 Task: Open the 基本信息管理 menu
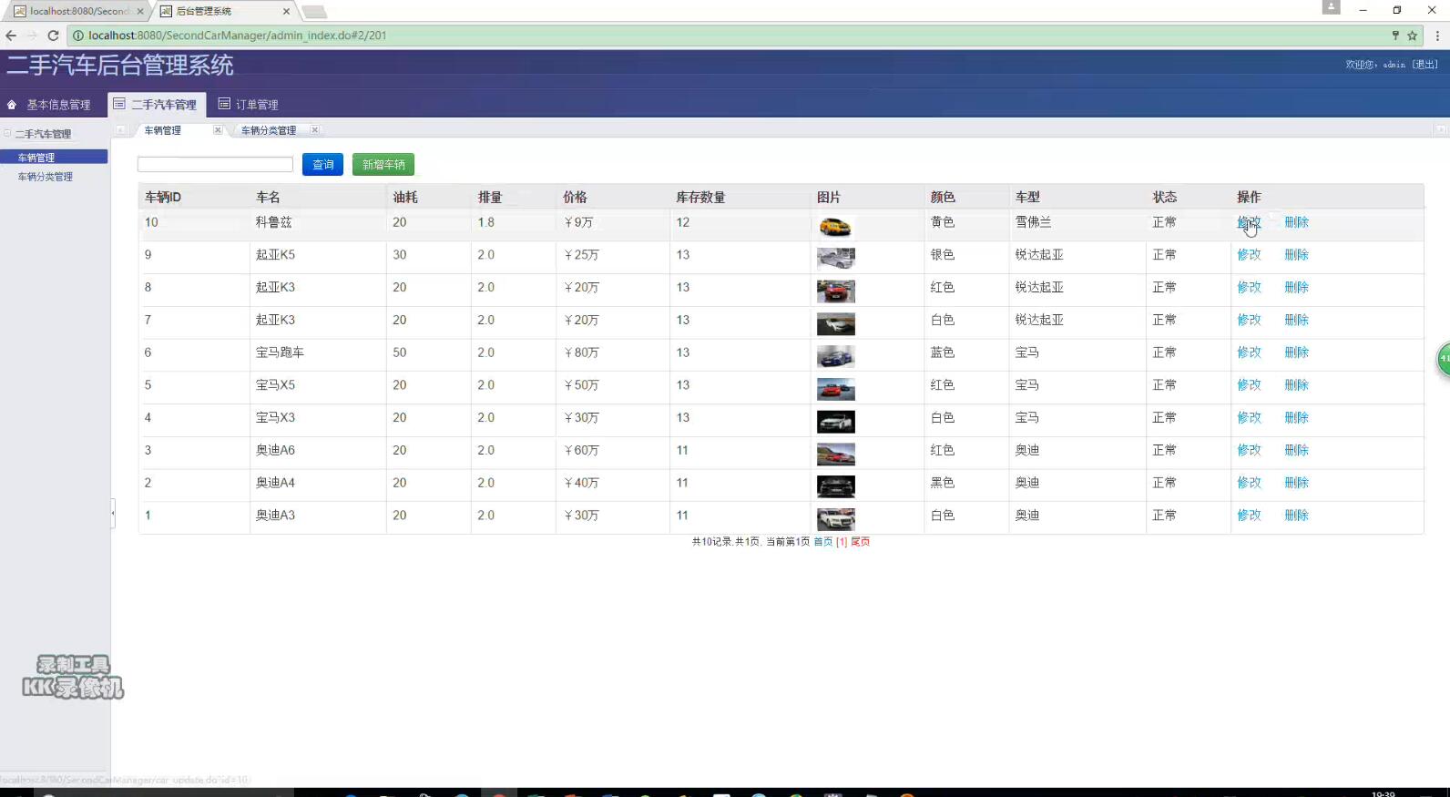(x=49, y=105)
